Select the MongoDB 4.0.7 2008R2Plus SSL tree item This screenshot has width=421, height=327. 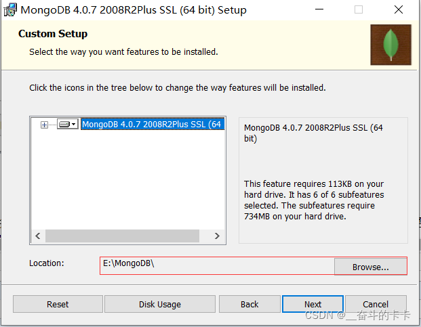(x=152, y=125)
